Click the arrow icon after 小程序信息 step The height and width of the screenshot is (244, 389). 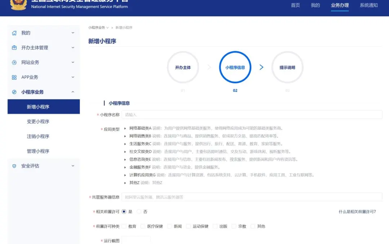tap(261, 67)
